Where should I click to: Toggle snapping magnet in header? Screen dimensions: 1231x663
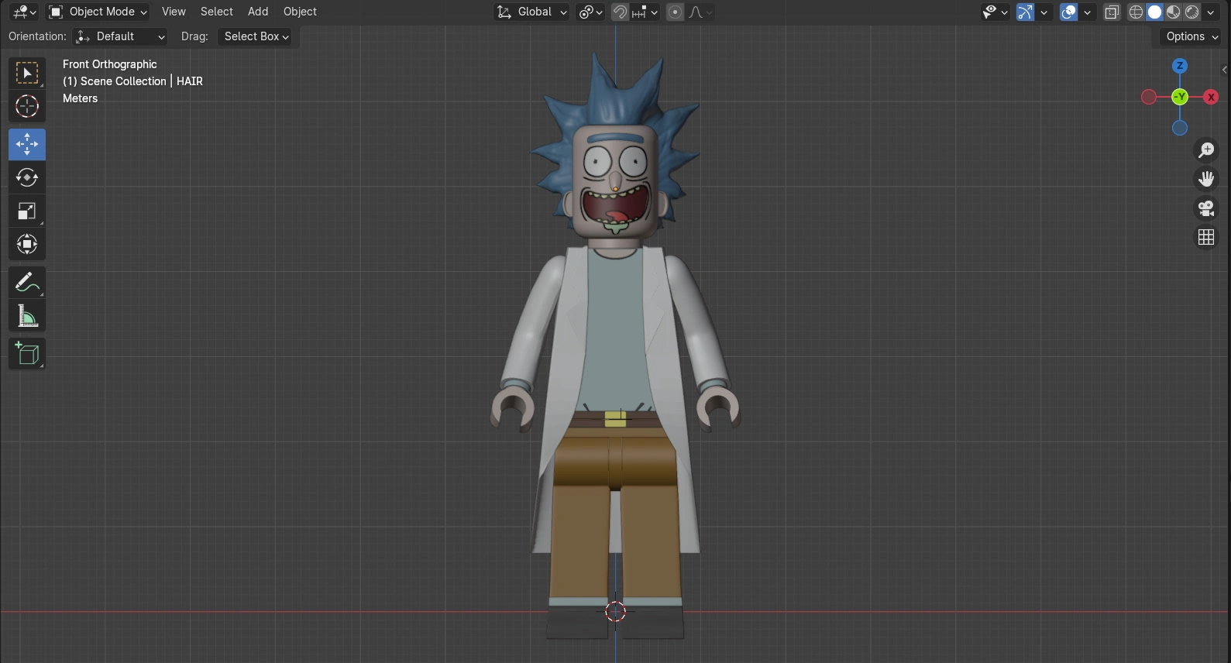(620, 12)
